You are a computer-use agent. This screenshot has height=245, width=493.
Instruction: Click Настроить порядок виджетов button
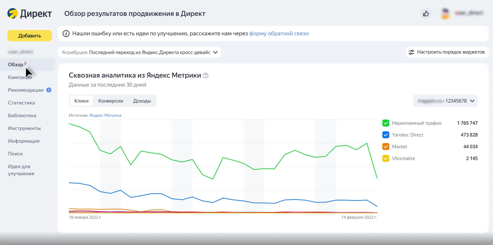447,52
